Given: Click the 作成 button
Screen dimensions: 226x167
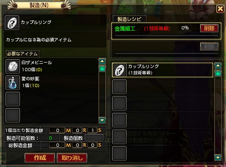Looking at the screenshot, I should [40, 158].
